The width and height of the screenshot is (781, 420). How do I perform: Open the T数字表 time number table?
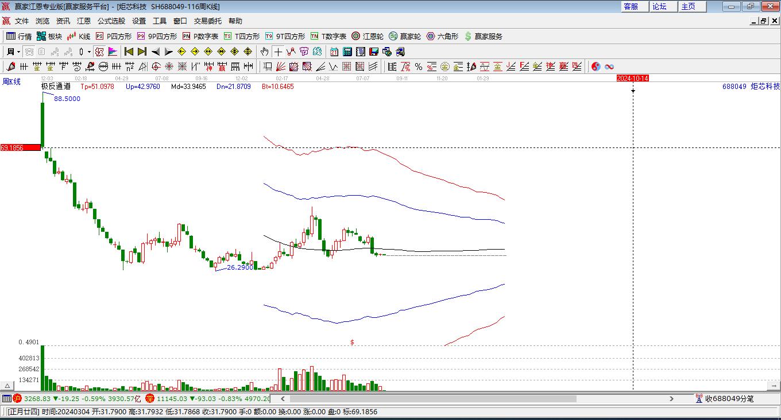point(328,36)
